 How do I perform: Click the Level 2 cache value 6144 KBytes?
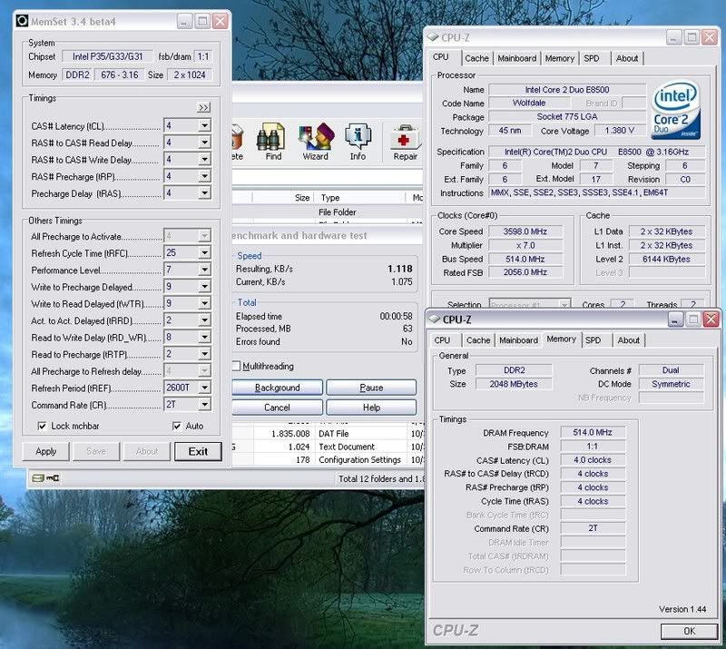[667, 259]
